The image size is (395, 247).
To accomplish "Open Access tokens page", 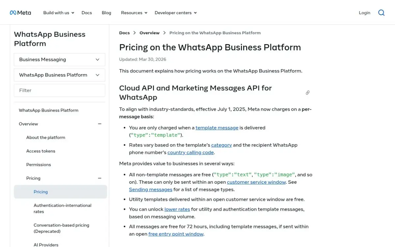I will (x=41, y=151).
